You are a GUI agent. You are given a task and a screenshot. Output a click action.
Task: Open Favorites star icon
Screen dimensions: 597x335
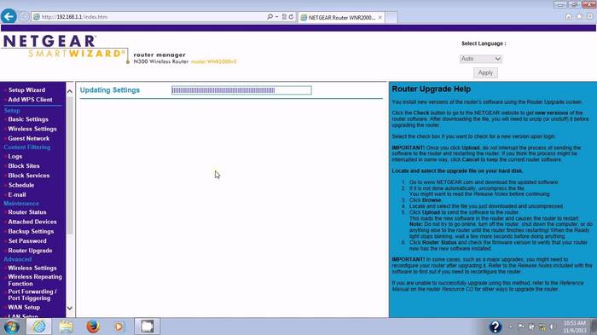pos(579,16)
